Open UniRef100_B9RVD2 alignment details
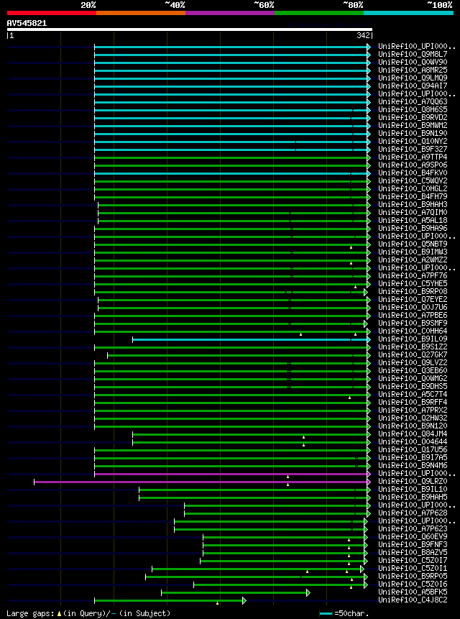Viewport: 460px width, 619px height. (413, 118)
